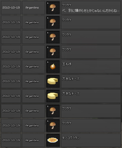Select the date cell in gratin row
Screen dimensions: 122x148
(x=11, y=140)
